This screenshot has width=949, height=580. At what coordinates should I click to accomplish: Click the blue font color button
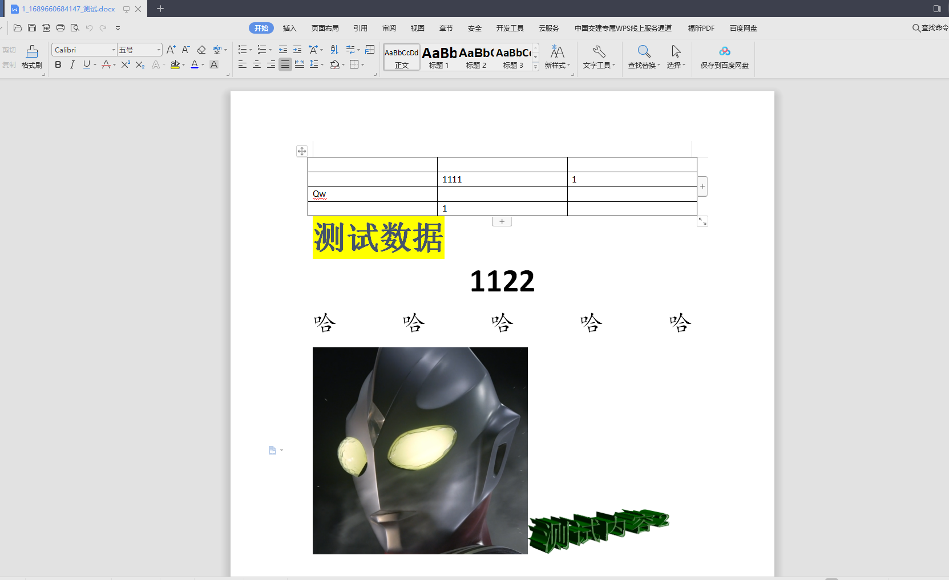pyautogui.click(x=195, y=64)
